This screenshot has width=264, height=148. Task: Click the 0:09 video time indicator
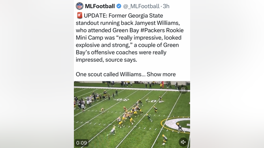tap(81, 143)
